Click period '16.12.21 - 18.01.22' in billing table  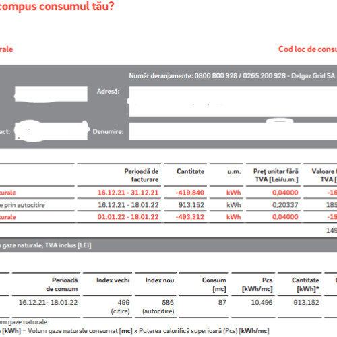point(128,205)
